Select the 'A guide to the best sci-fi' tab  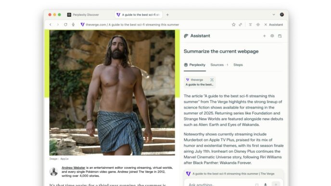(139, 15)
